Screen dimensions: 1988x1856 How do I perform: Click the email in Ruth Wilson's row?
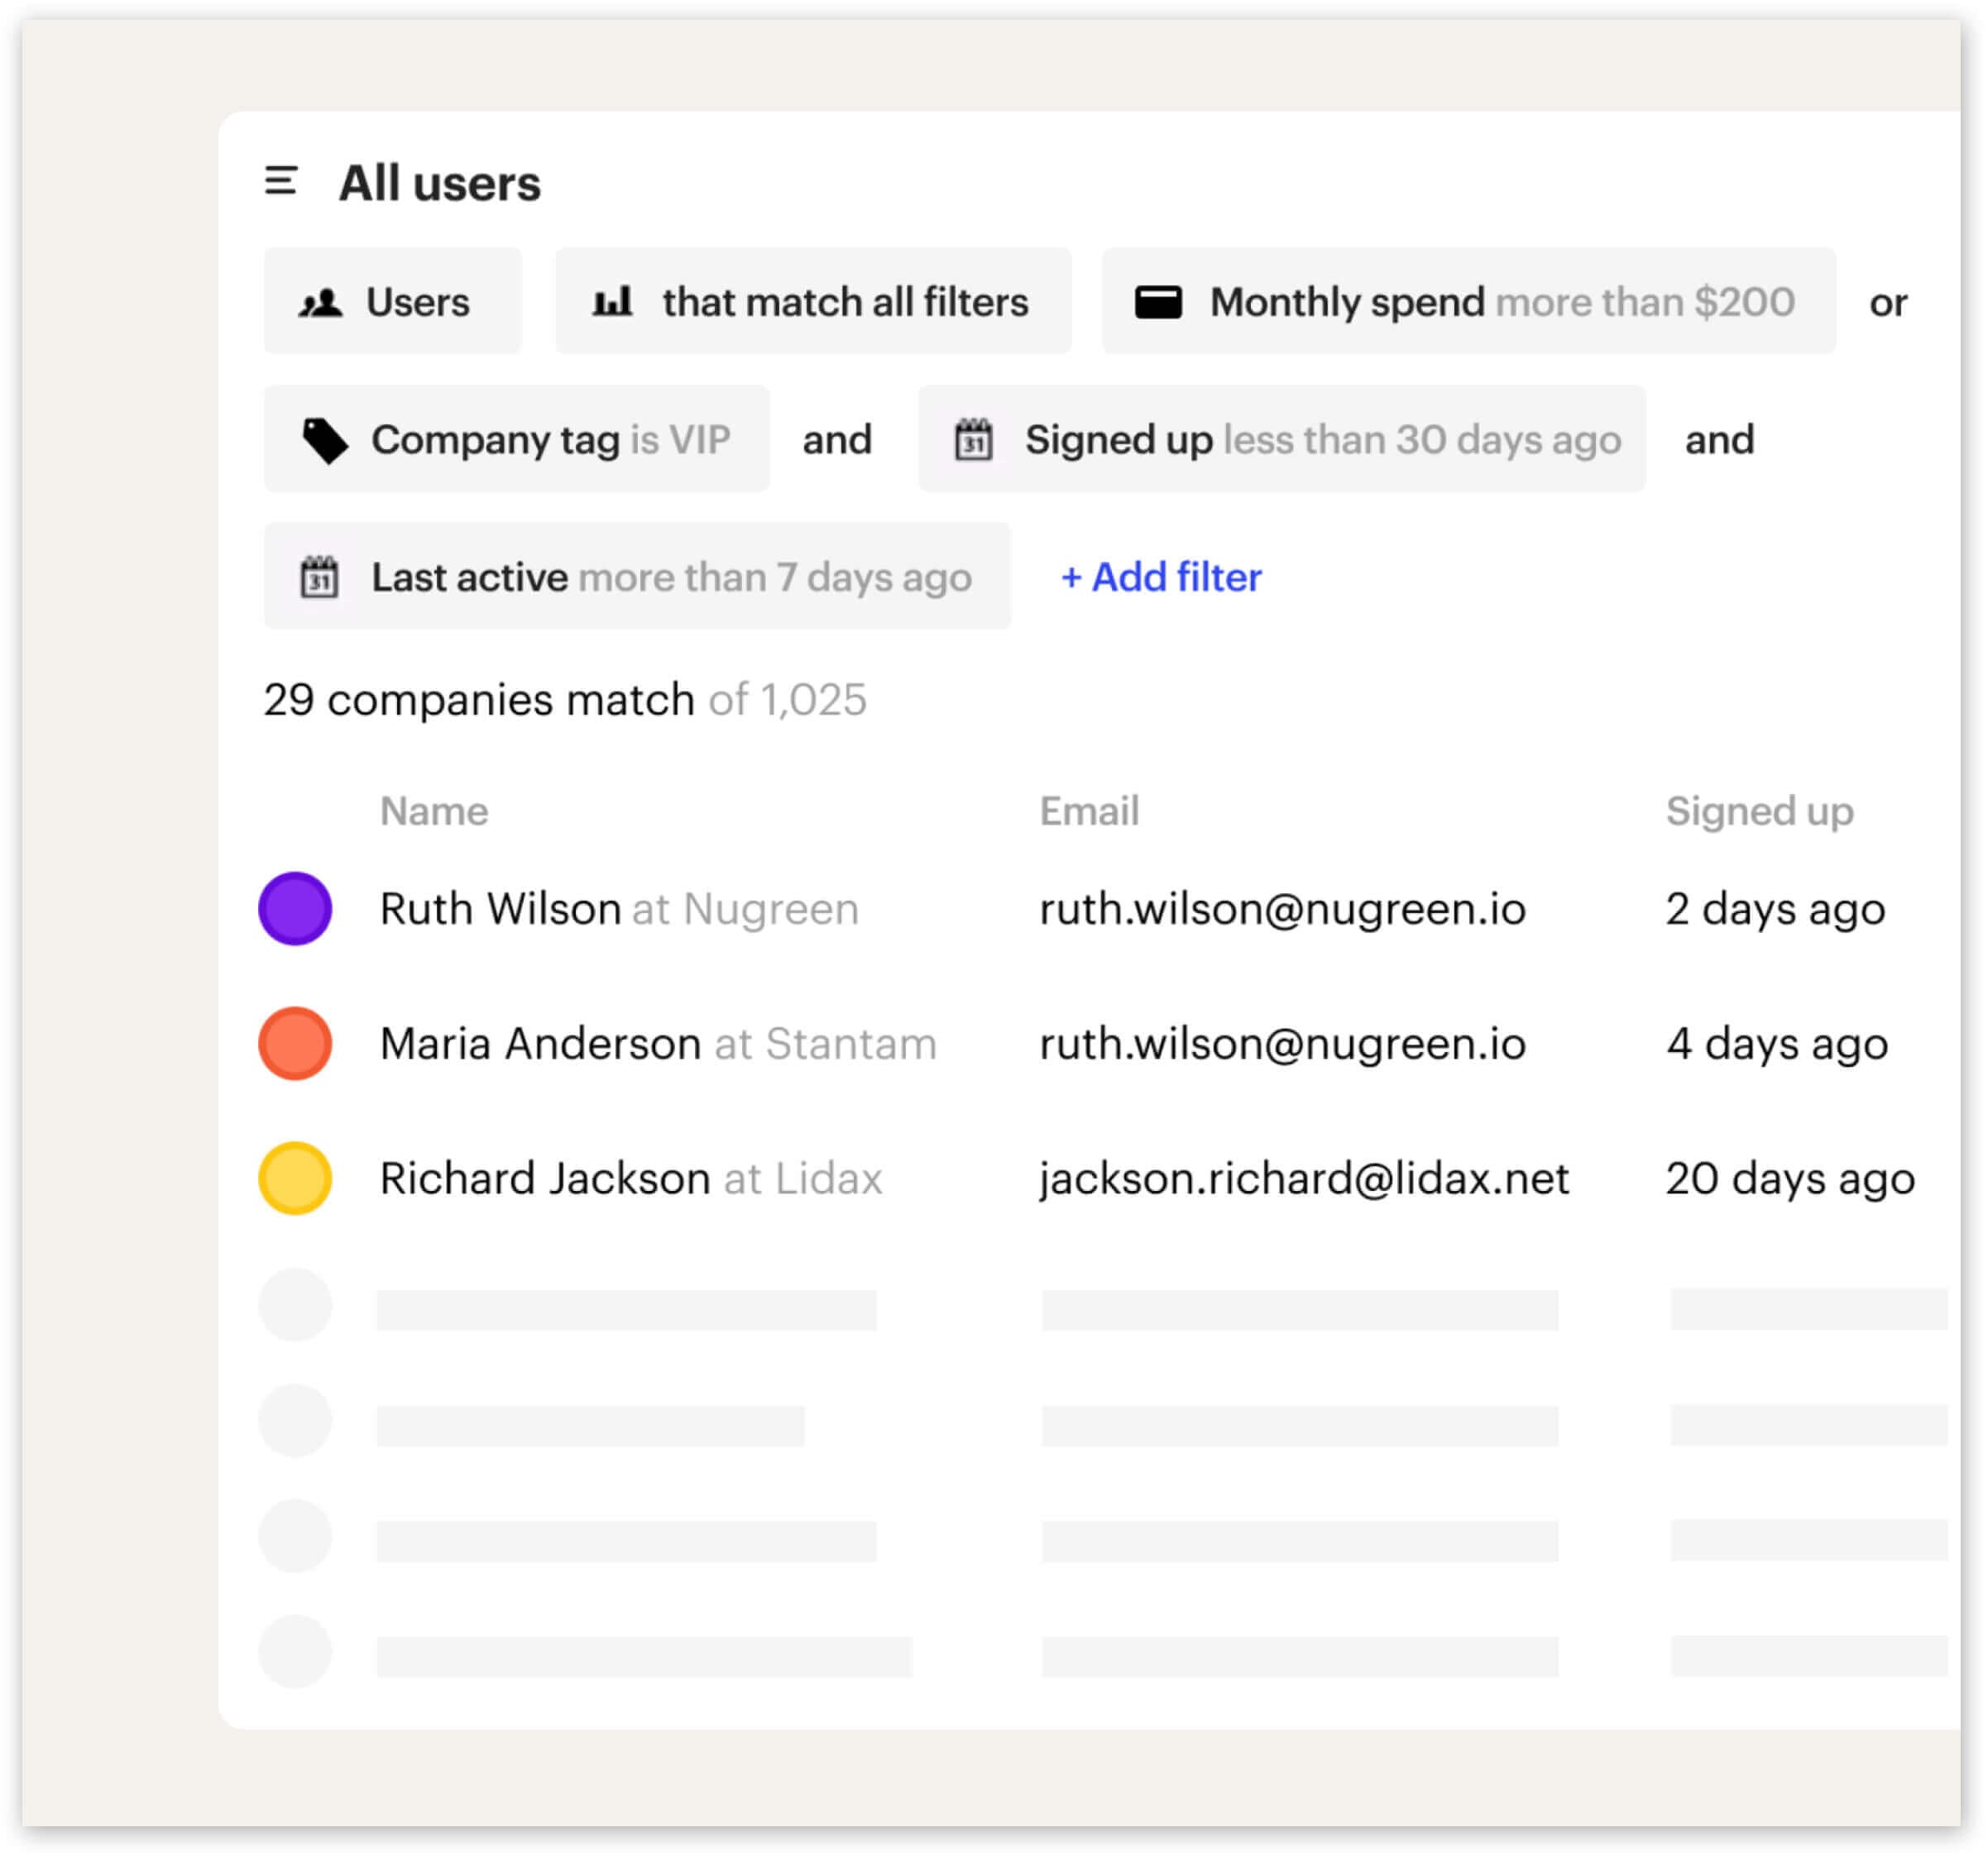point(1283,909)
